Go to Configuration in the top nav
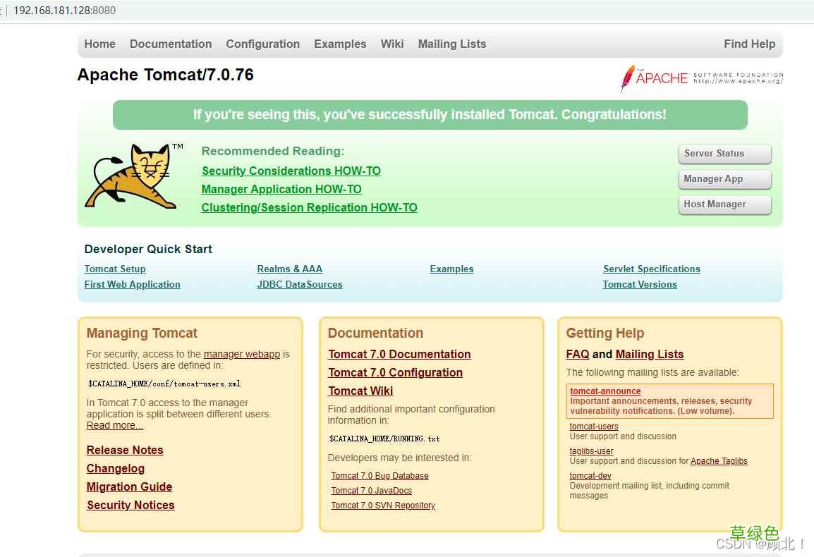 pos(262,44)
